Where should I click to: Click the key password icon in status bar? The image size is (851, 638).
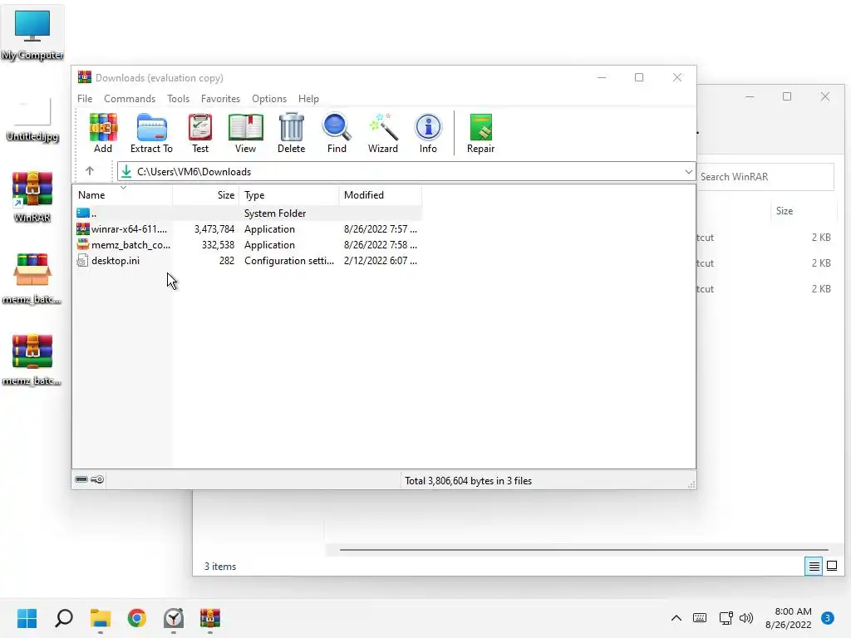tap(98, 479)
